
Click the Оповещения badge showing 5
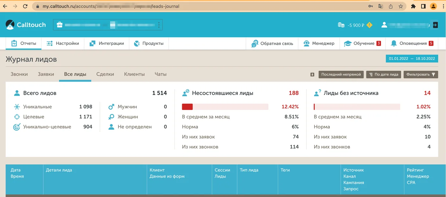coord(431,44)
